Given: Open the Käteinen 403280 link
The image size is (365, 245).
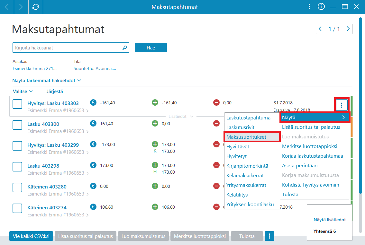Looking at the screenshot, I should 47,187.
